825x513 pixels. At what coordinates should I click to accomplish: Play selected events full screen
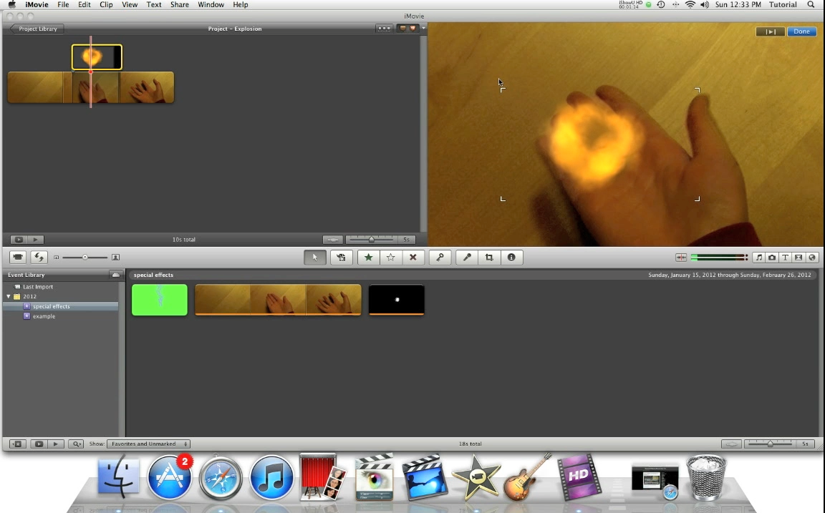click(39, 444)
